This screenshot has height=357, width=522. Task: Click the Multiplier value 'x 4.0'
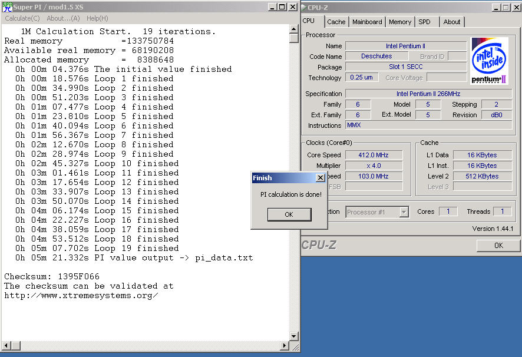[374, 166]
